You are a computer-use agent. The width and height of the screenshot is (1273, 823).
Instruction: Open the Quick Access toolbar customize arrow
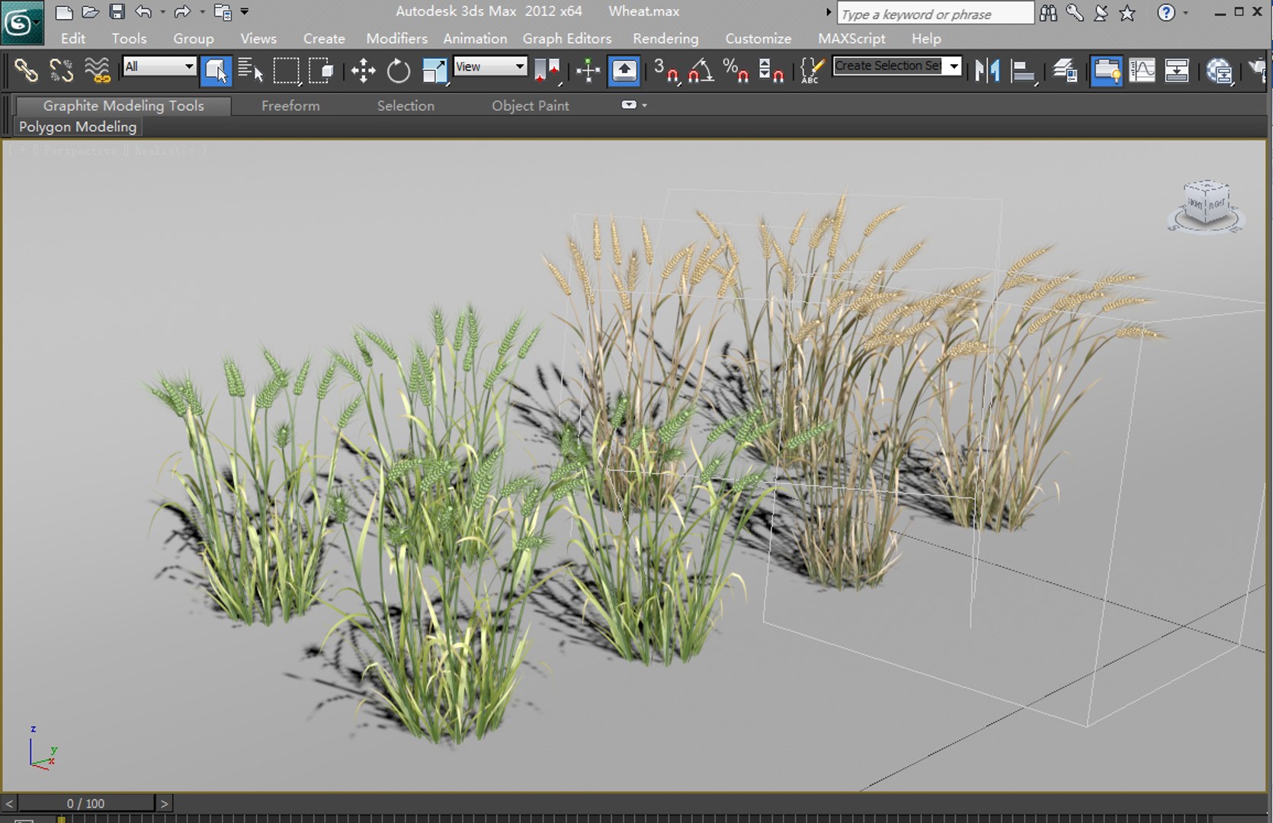coord(245,11)
